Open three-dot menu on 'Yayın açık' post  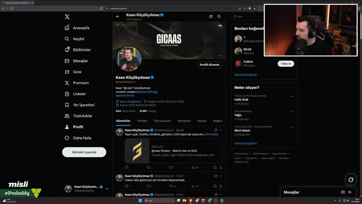point(221,130)
